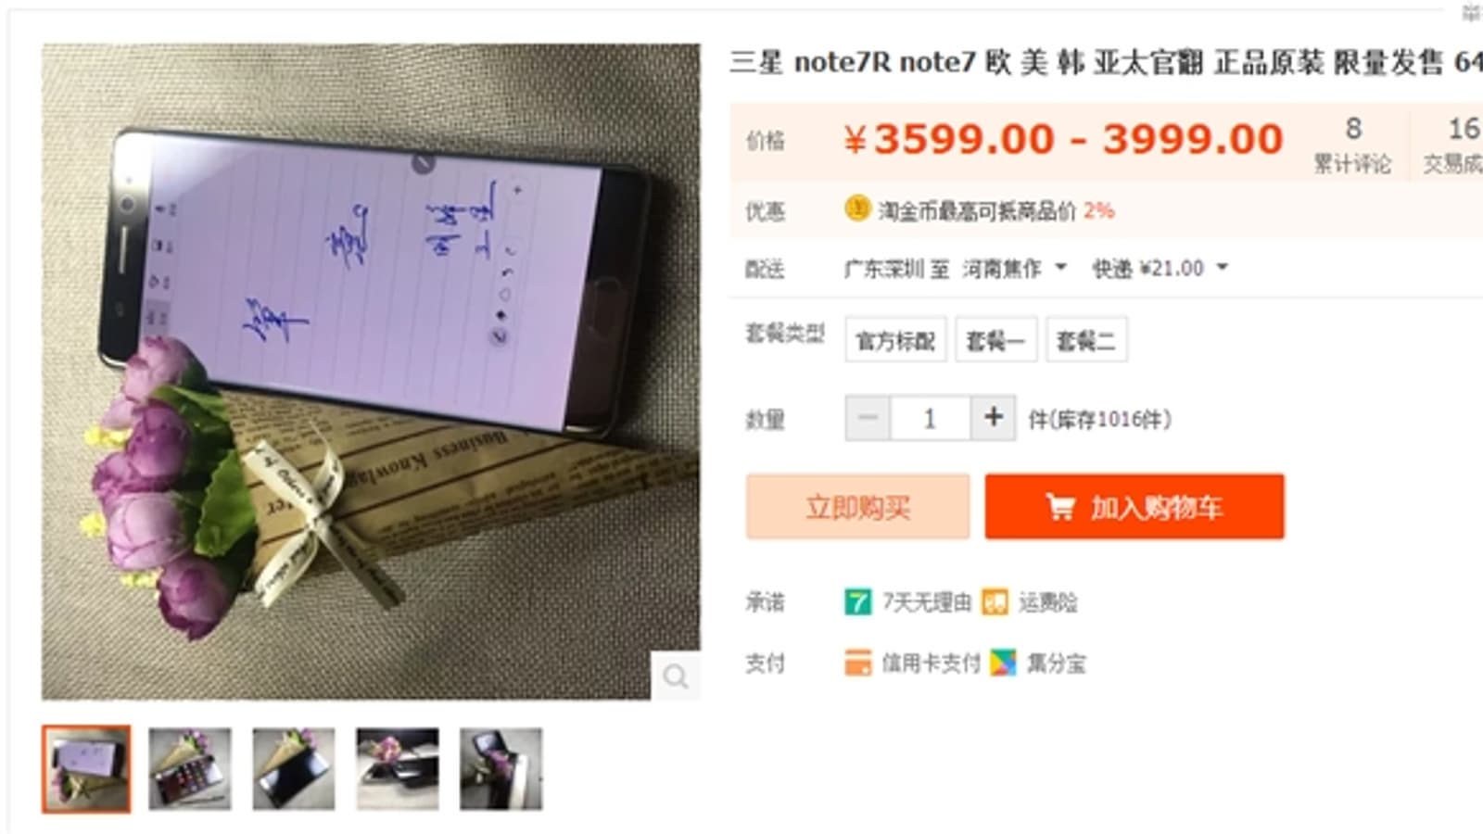Click the shopping cart icon in orange button

coord(1060,507)
